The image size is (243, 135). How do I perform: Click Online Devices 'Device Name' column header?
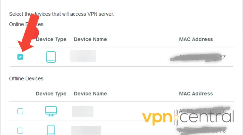click(90, 39)
